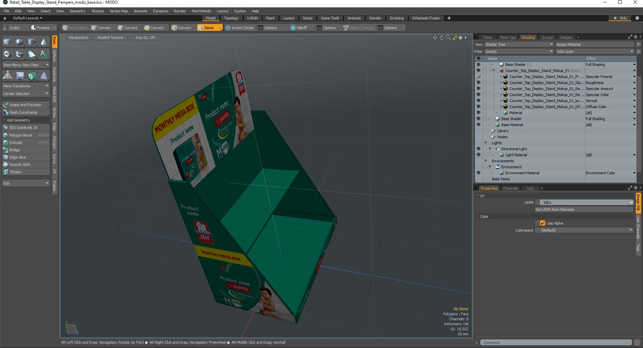Open the Render menu
Screen dimensions: 643x348
[x=180, y=11]
